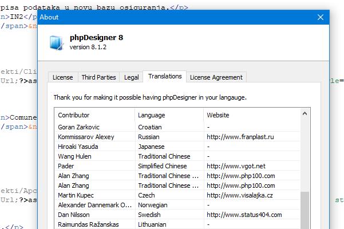Click the Japanese language cell

[151, 147]
